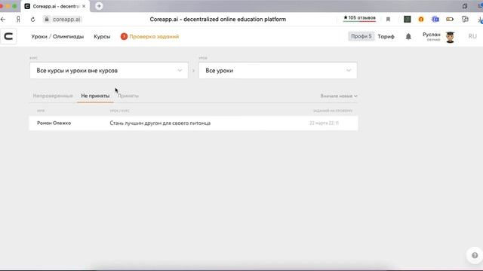Viewport: 483px width, 271px height.
Task: Click the Руслан user name
Action: (x=431, y=35)
